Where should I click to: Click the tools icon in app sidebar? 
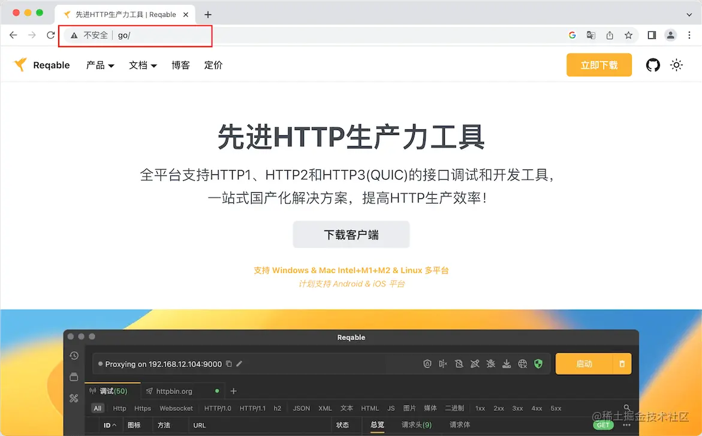coord(74,398)
